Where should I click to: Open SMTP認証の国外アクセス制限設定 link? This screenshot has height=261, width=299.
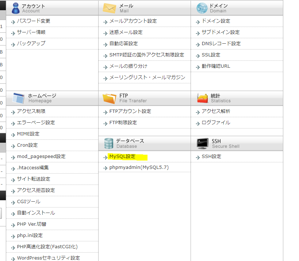[147, 55]
